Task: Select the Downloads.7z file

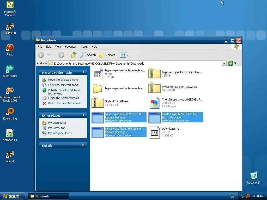Action: pyautogui.click(x=165, y=132)
